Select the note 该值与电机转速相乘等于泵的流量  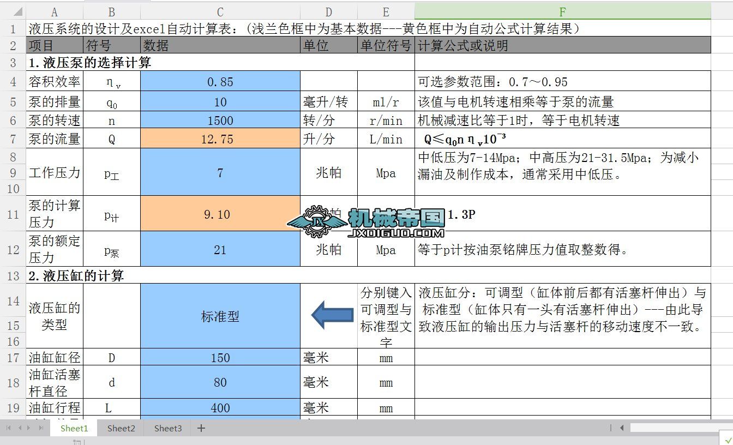pos(563,101)
